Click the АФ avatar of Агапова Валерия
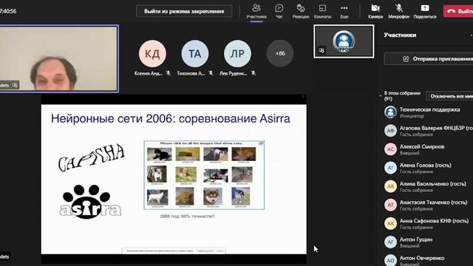Screen dimensions: 473x266 click(x=390, y=131)
